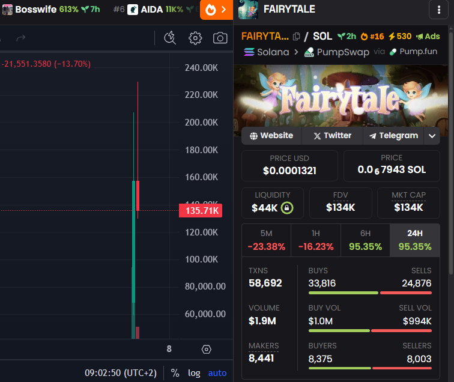Screen dimensions: 454x382
Task: Click the hexagon go-to-date icon on time axis
Action: 206,350
